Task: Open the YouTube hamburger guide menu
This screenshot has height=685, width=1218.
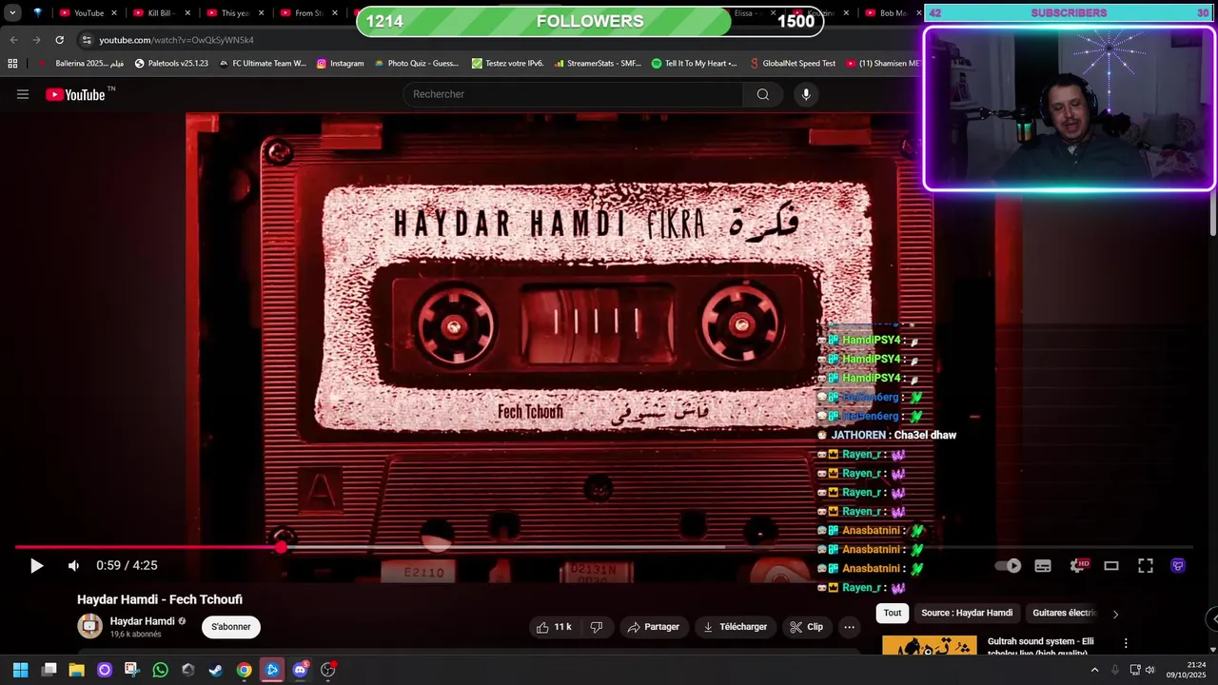Action: coord(23,94)
